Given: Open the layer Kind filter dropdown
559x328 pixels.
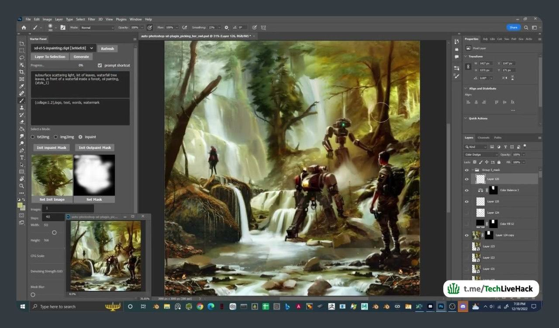Looking at the screenshot, I should pos(476,147).
